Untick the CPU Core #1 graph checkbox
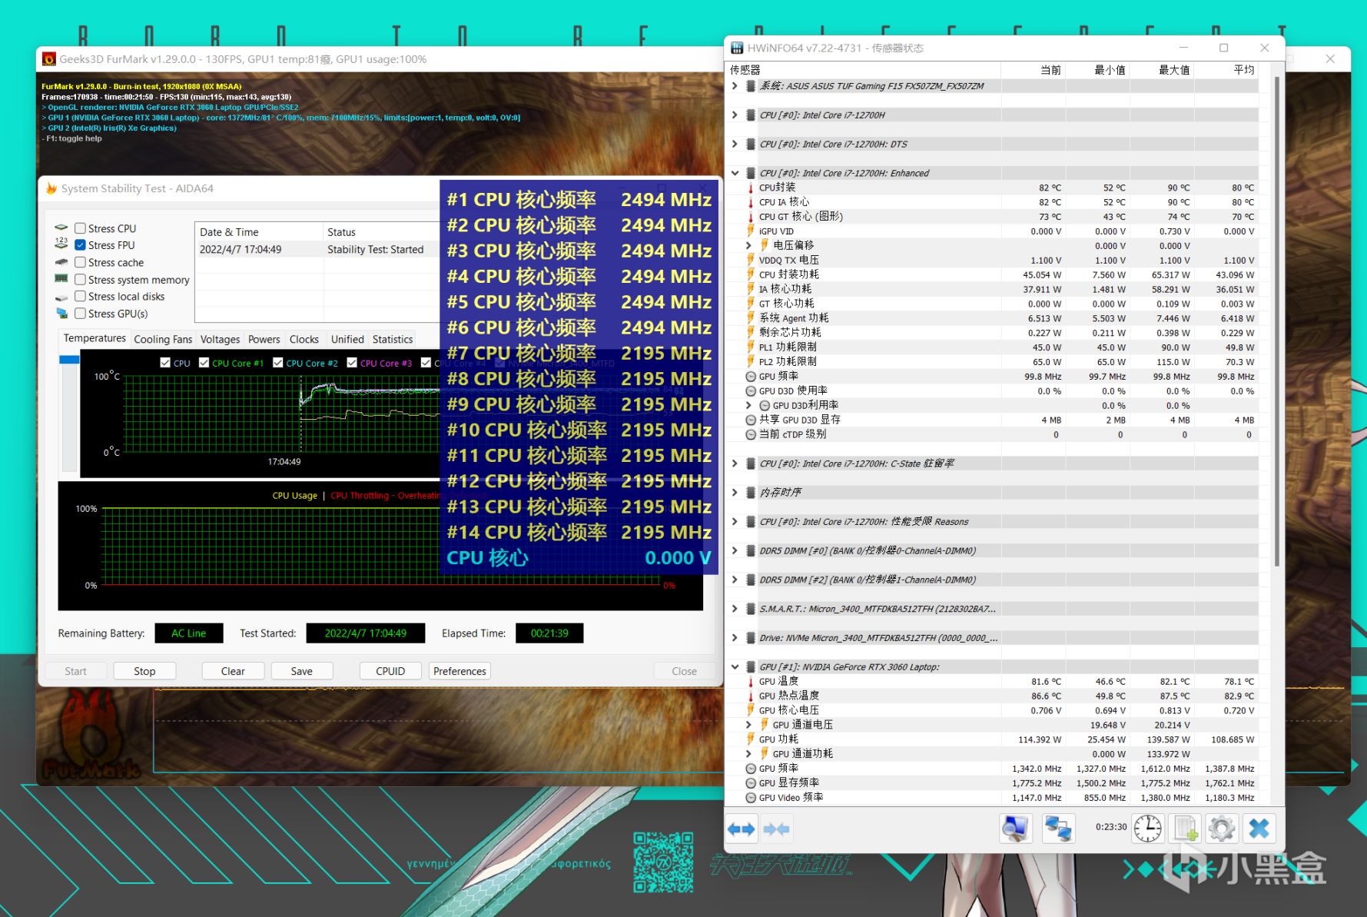1367x917 pixels. click(x=204, y=363)
